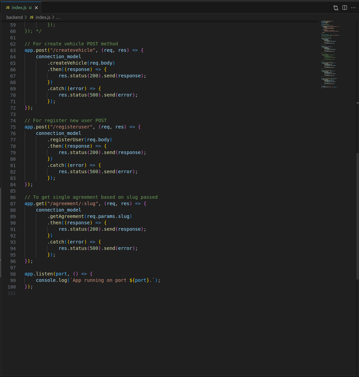Viewport: 359px width, 377px height.
Task: Select line number 63 in the gutter
Action: [x=13, y=50]
